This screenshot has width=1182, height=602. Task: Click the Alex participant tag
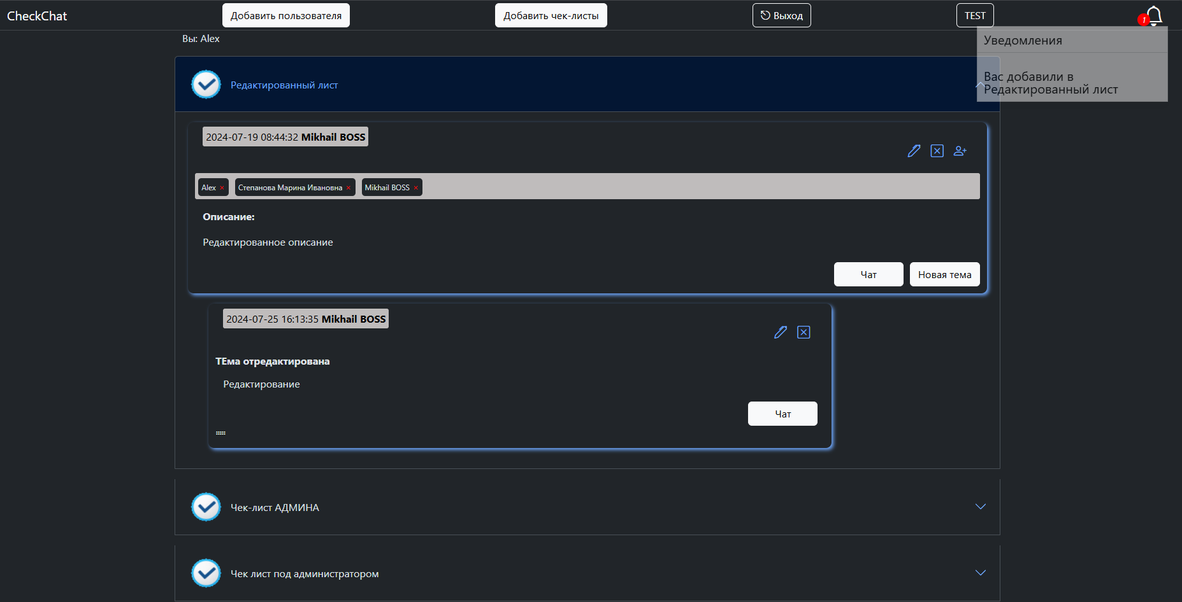(x=213, y=188)
